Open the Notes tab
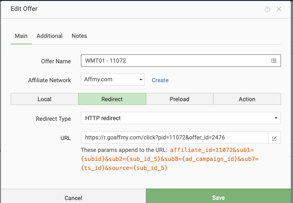This screenshot has width=293, height=203. tap(79, 36)
